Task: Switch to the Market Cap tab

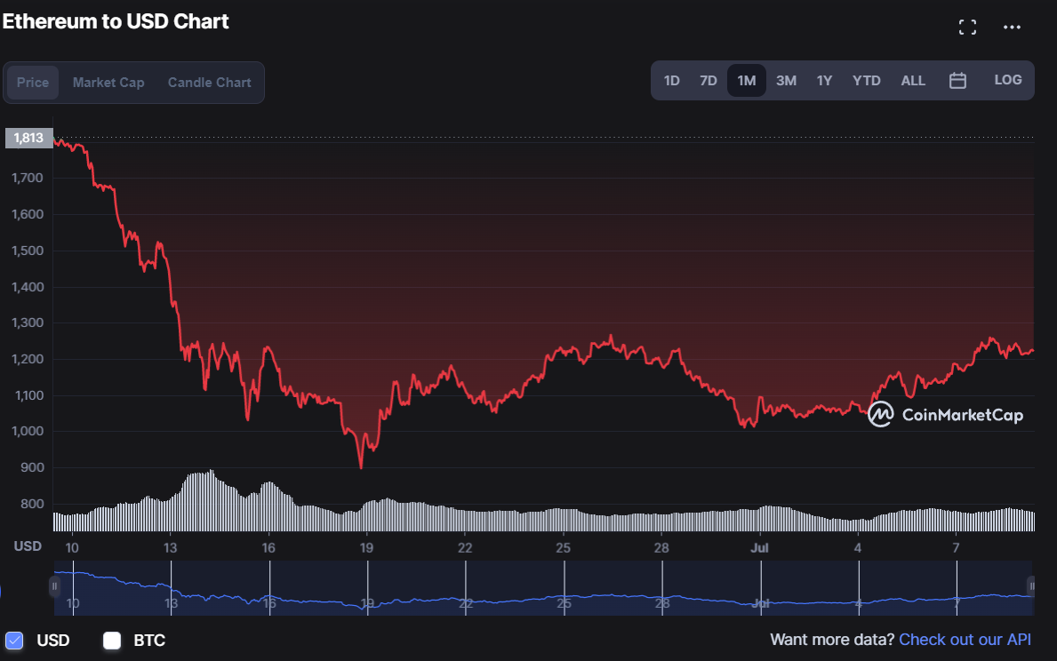Action: tap(108, 83)
